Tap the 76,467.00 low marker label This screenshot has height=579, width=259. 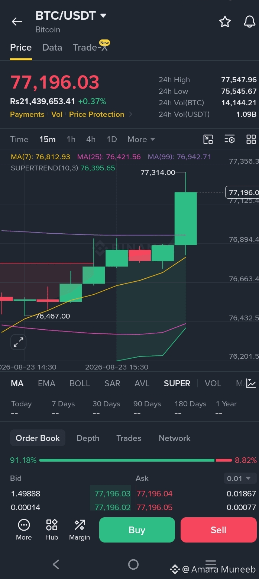point(52,316)
